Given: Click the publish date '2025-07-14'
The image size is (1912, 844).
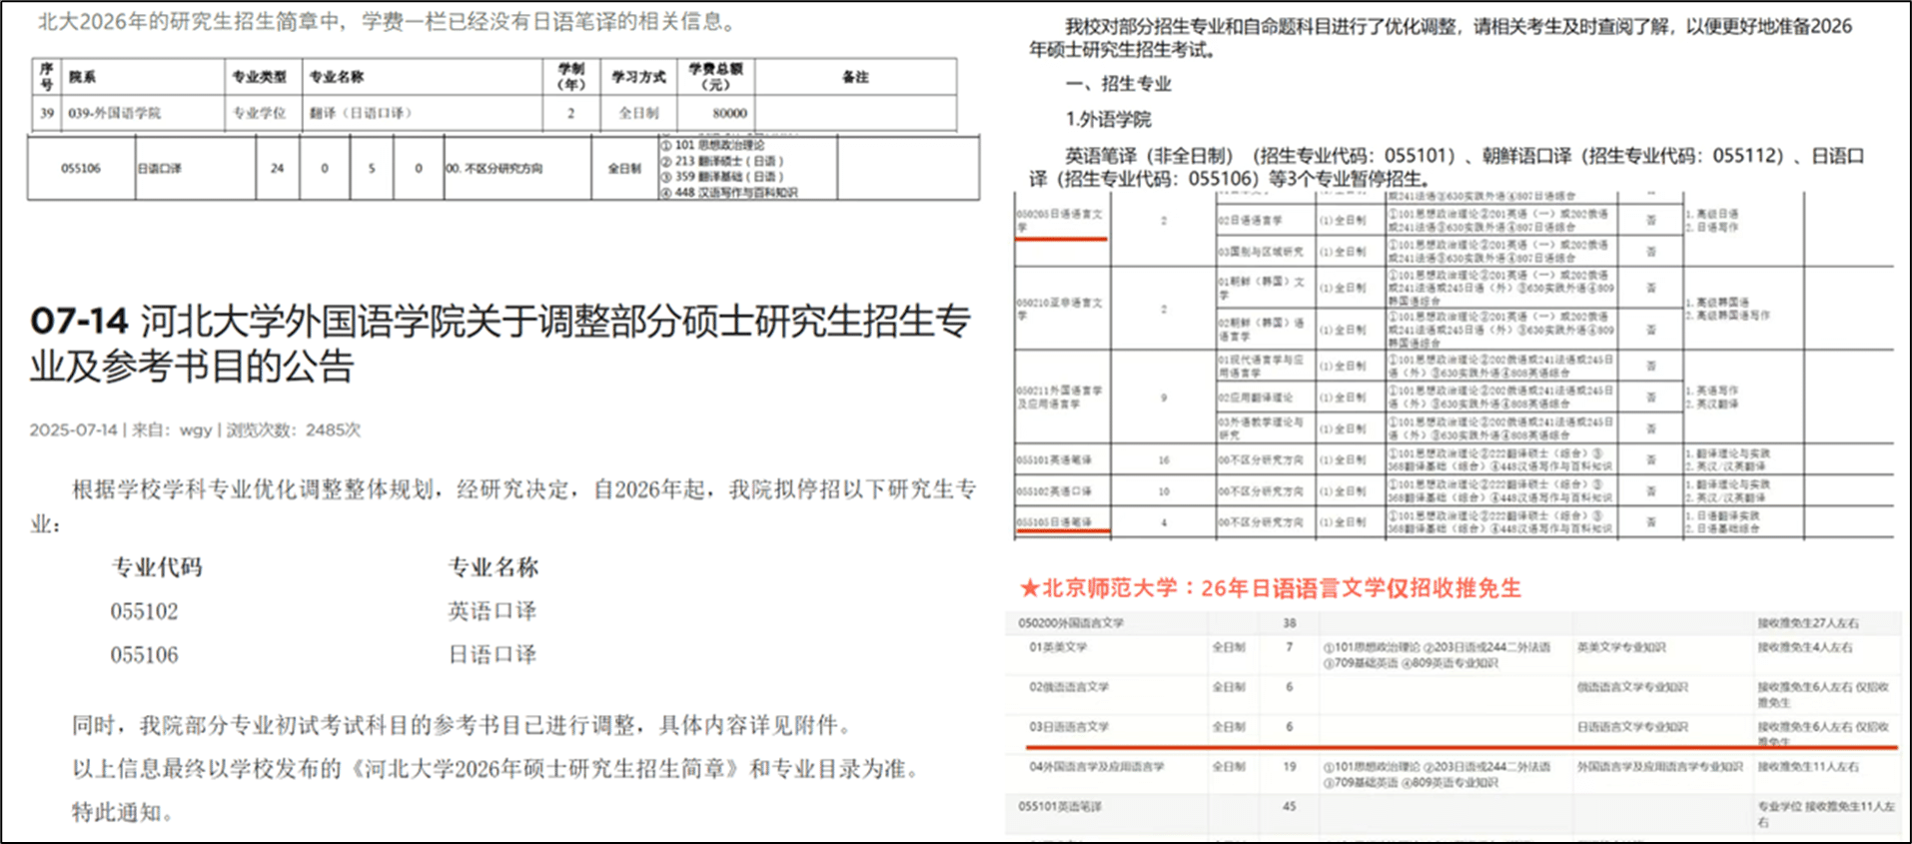Looking at the screenshot, I should [73, 430].
